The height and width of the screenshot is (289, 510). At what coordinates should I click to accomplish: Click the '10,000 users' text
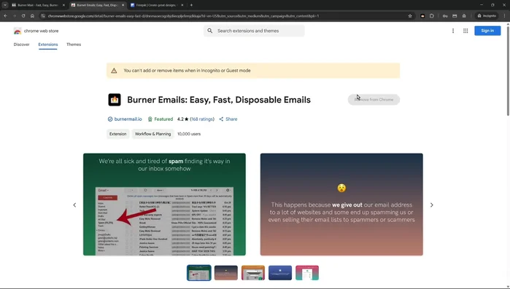[189, 134]
